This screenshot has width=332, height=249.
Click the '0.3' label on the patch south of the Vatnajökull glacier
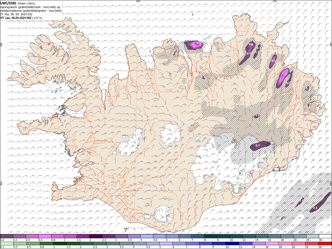pos(258,146)
